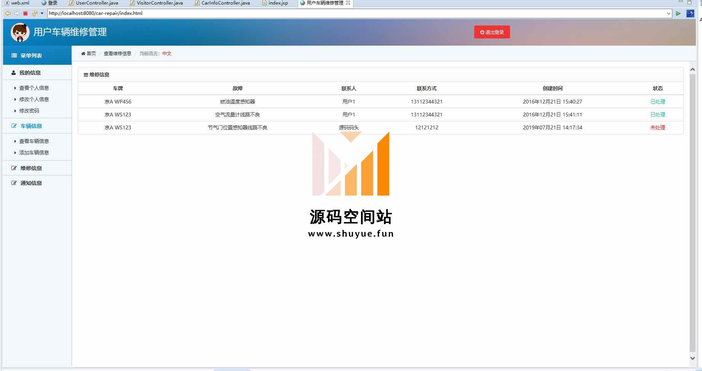Click the vertical scrollbar track
702x371 pixels.
(692, 213)
